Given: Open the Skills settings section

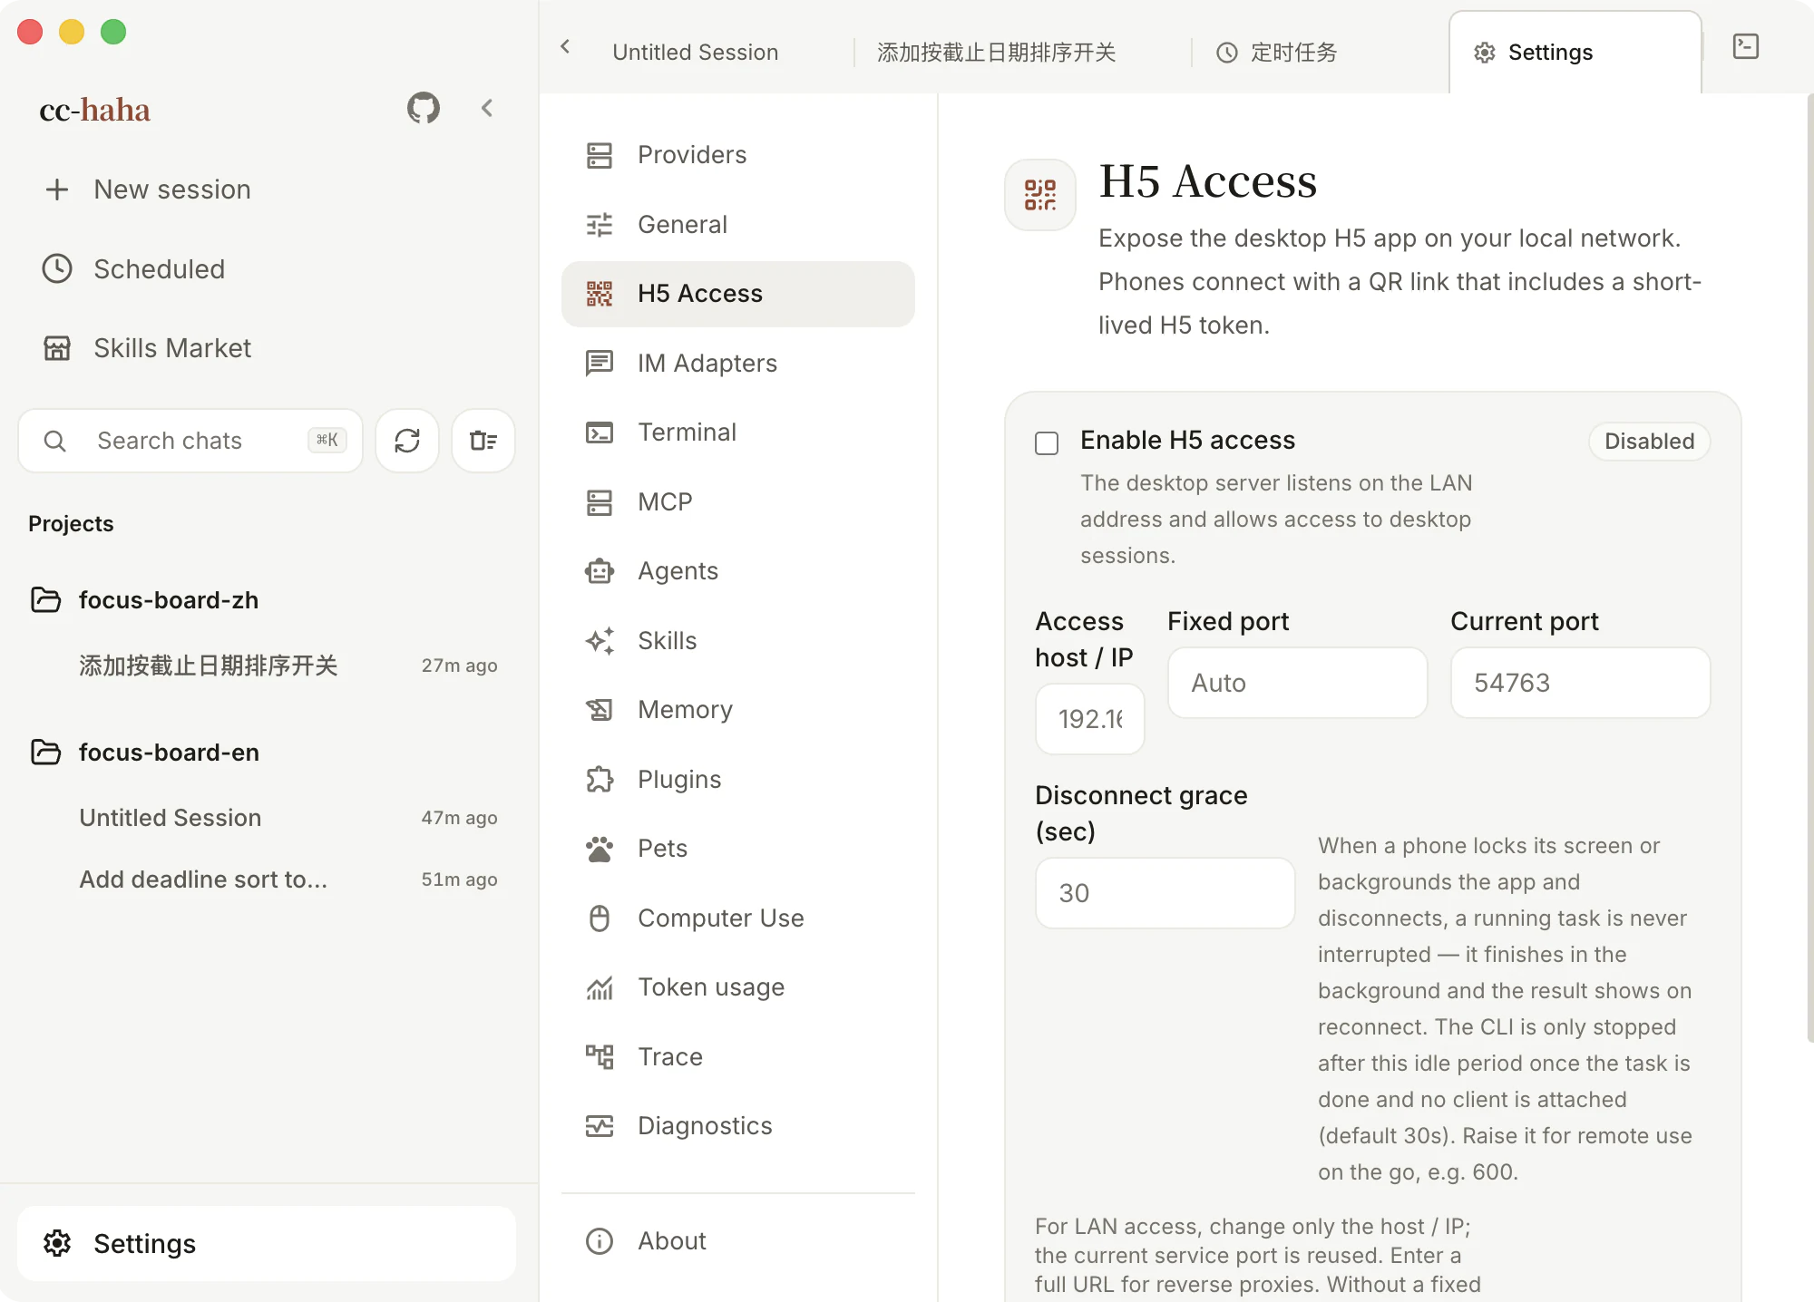Looking at the screenshot, I should click(x=738, y=641).
